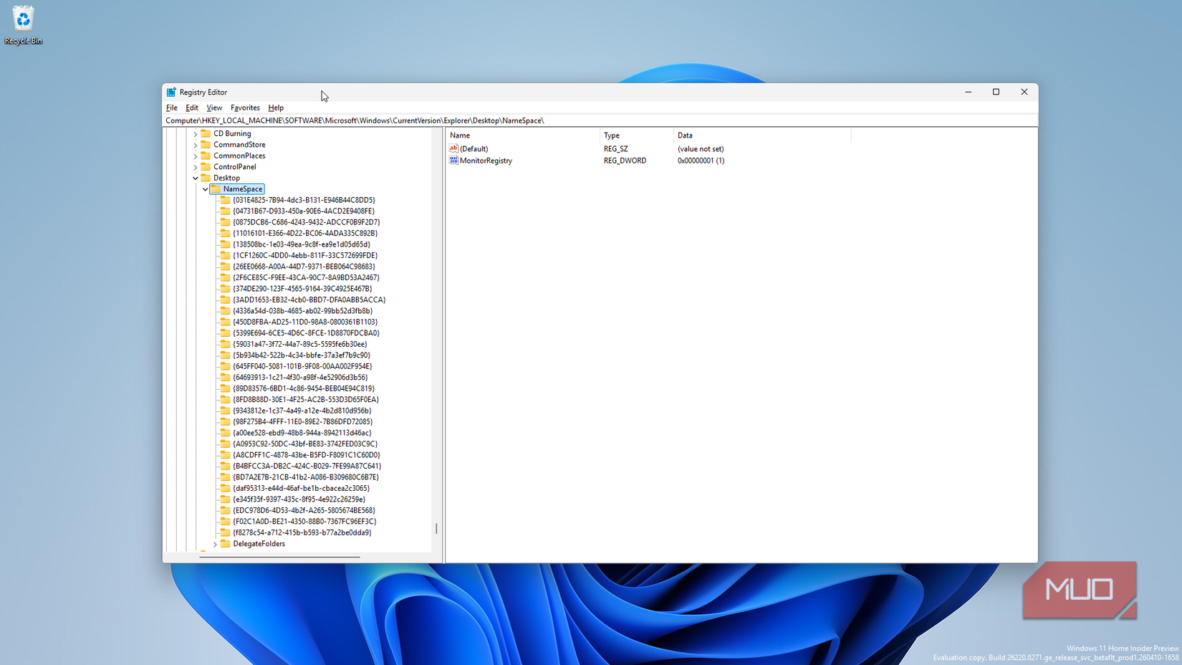Click the (Default) REG_SZ value icon

pos(453,148)
